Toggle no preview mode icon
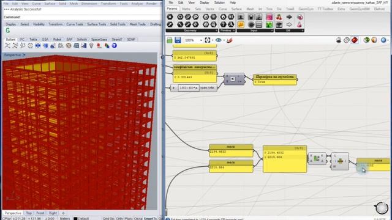The image size is (392, 220). pos(339,40)
